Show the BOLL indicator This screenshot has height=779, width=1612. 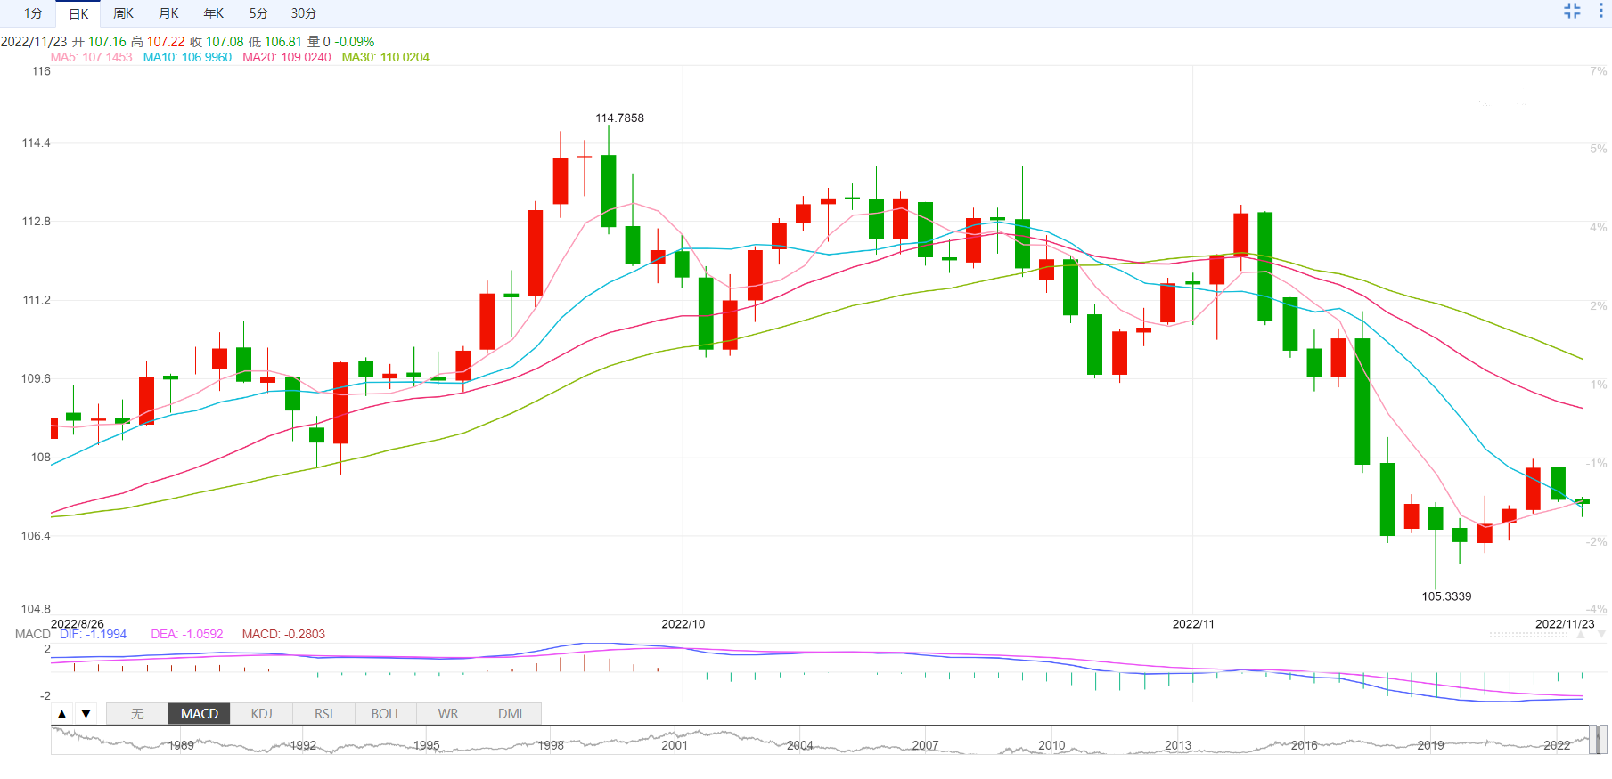(386, 714)
